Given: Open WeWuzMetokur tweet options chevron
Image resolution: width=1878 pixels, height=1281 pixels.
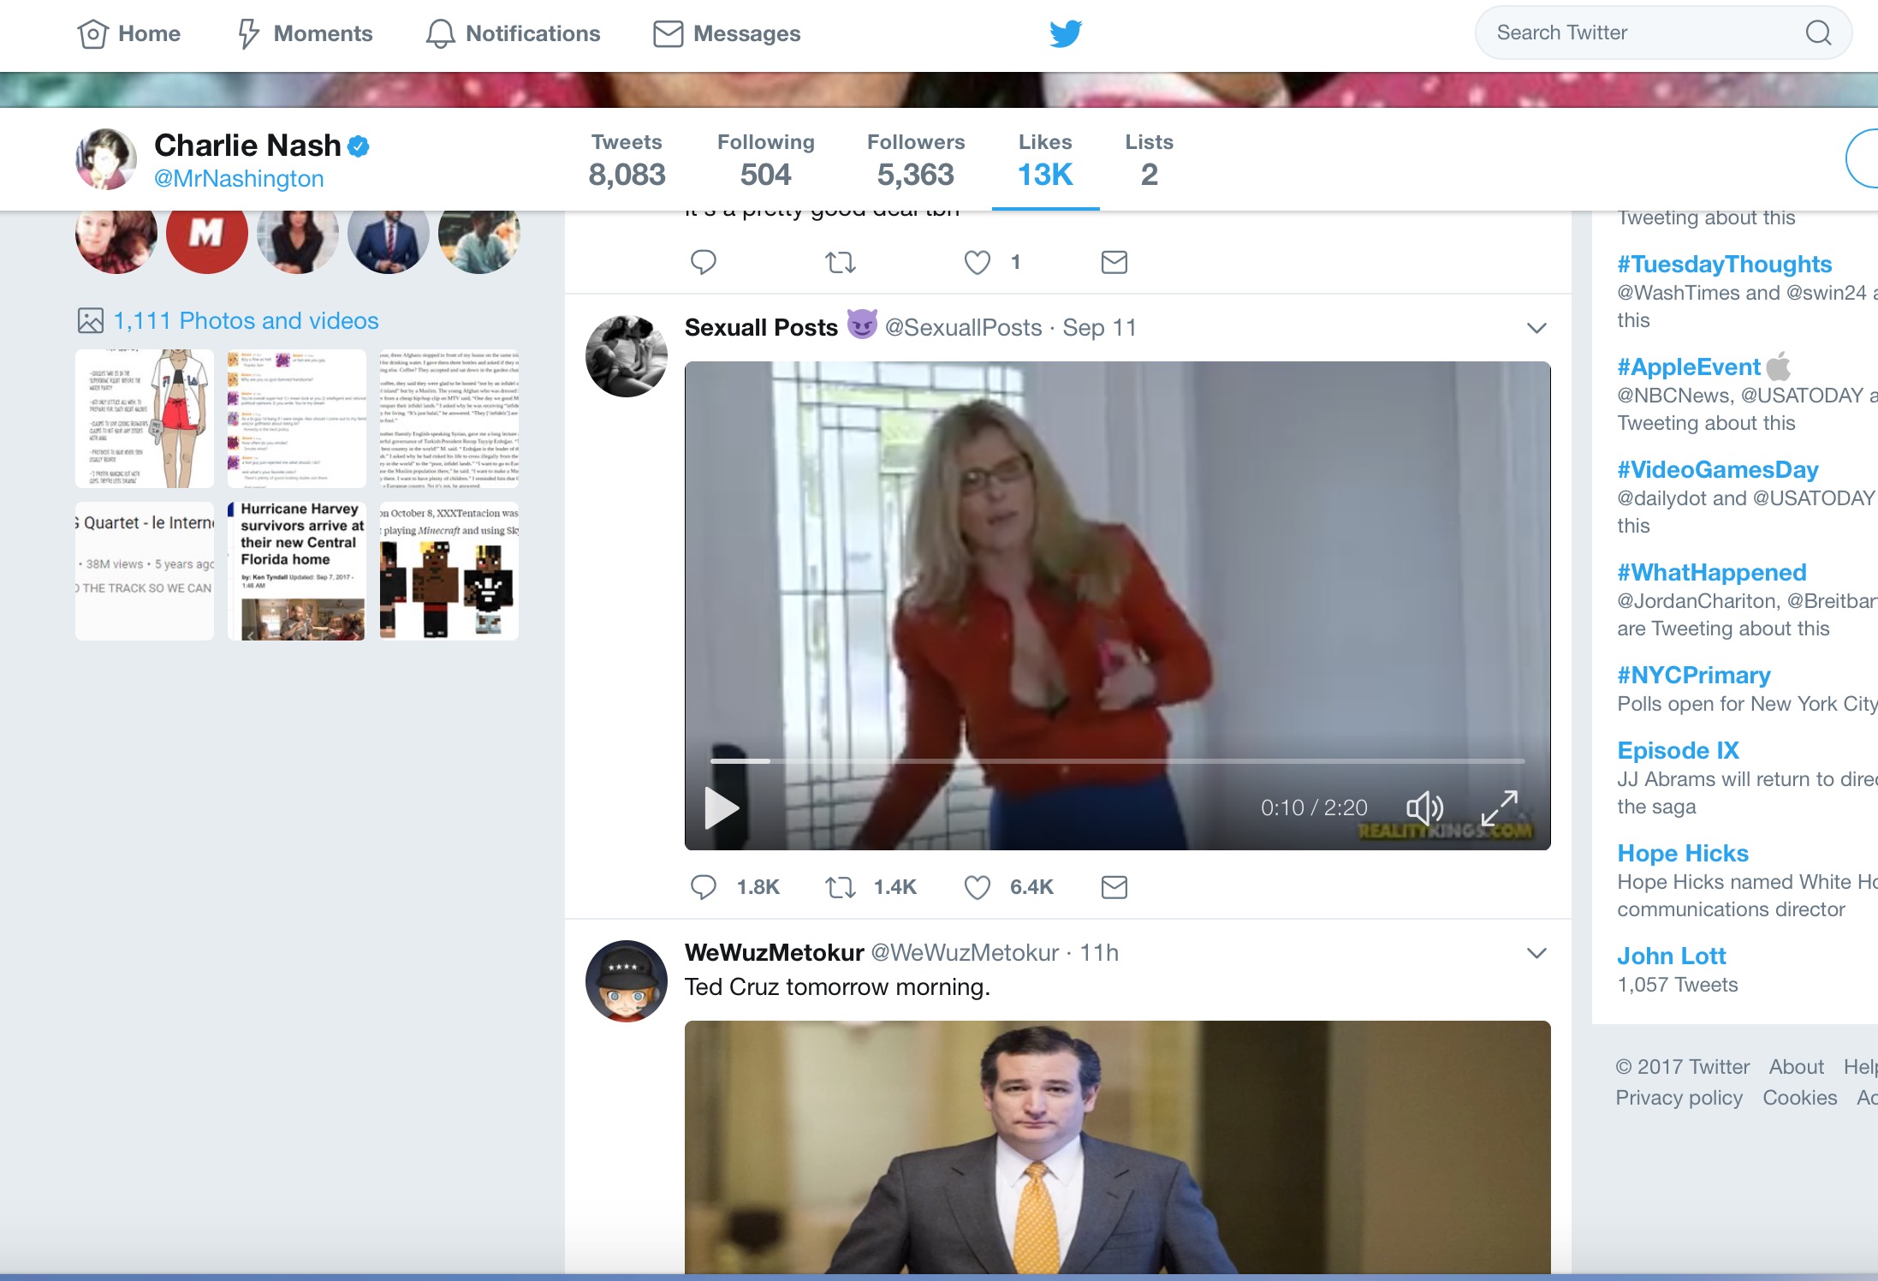Looking at the screenshot, I should pos(1536,953).
